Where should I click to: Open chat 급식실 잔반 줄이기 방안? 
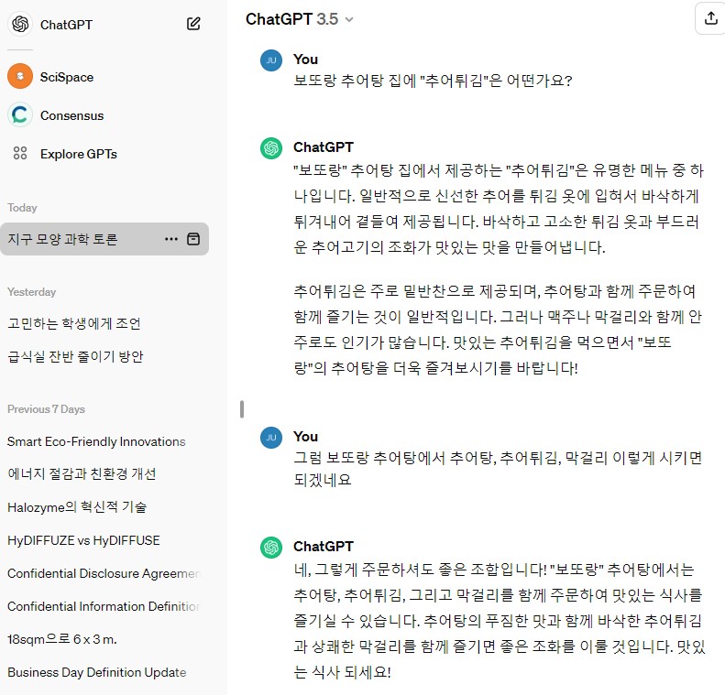(75, 356)
